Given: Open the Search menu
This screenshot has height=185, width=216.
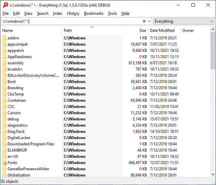Looking at the screenshot, I should click(43, 13).
